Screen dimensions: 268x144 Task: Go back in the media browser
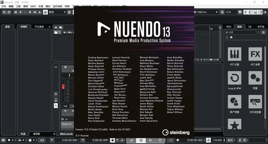227,37
